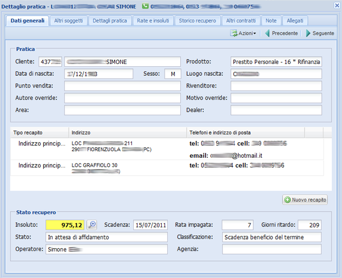Go to next record with right arrow

(x=308, y=33)
